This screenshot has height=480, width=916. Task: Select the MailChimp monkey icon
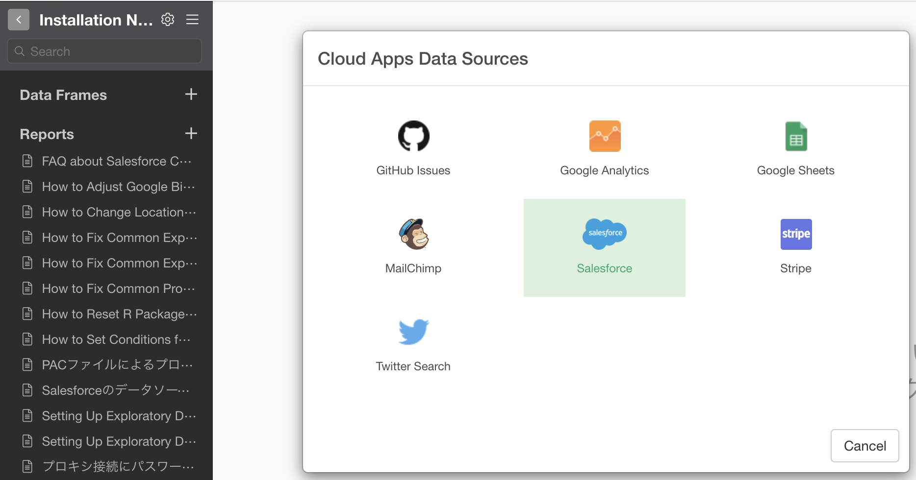[x=413, y=234]
